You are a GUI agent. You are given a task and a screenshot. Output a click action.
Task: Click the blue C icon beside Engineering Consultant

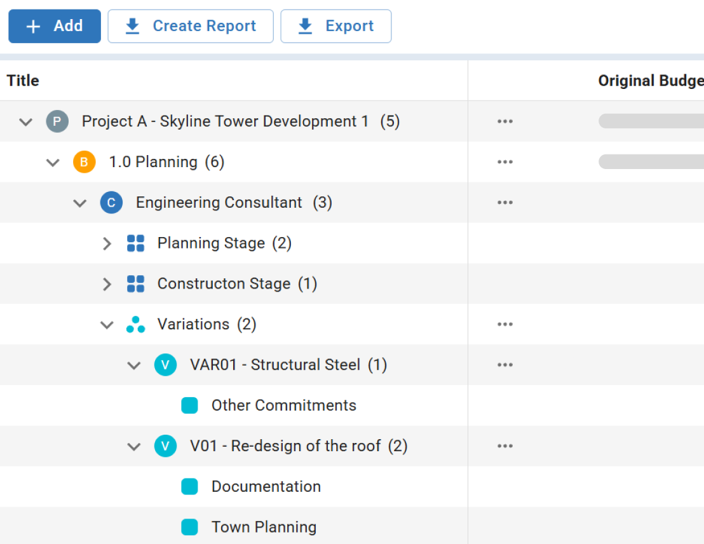coord(111,202)
